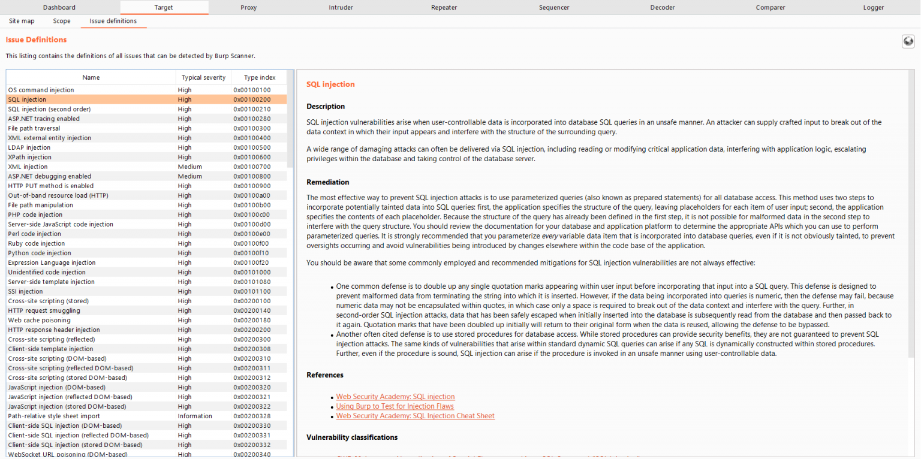
Task: Switch to the Site map sub-tab
Action: tap(22, 20)
